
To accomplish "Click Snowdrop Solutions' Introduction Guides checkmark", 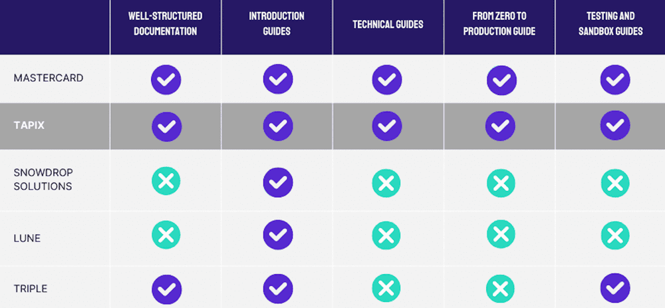I will (x=278, y=181).
